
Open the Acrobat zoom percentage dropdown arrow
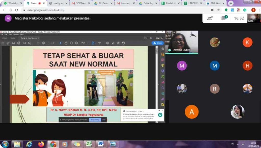88,43
